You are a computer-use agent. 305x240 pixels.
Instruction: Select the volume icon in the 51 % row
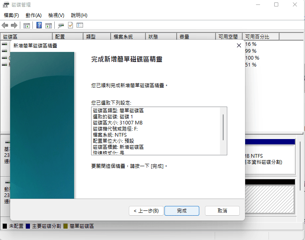tap(4, 65)
